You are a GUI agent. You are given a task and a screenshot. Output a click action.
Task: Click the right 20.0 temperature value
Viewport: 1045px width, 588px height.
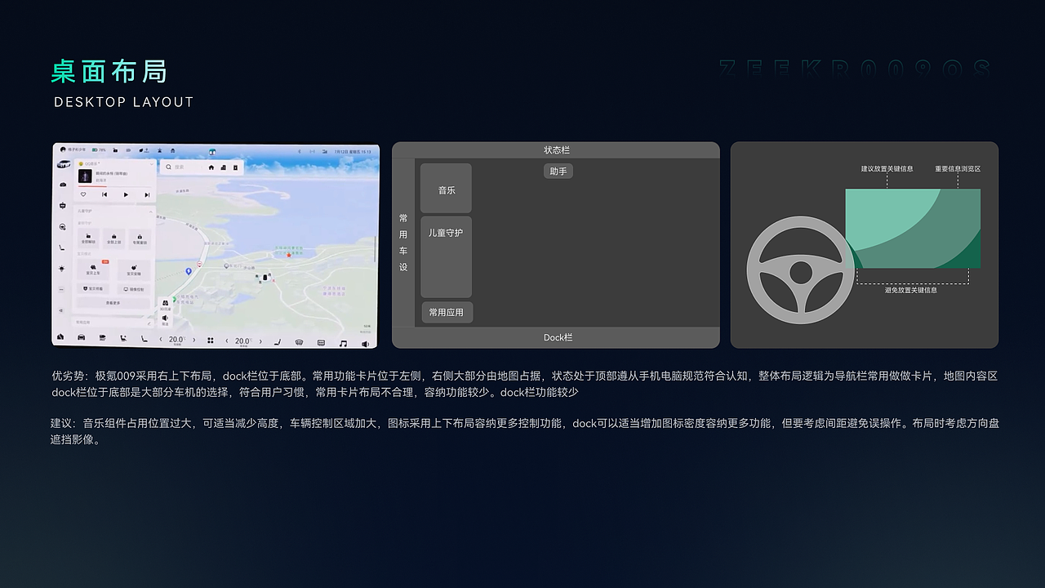pyautogui.click(x=243, y=341)
